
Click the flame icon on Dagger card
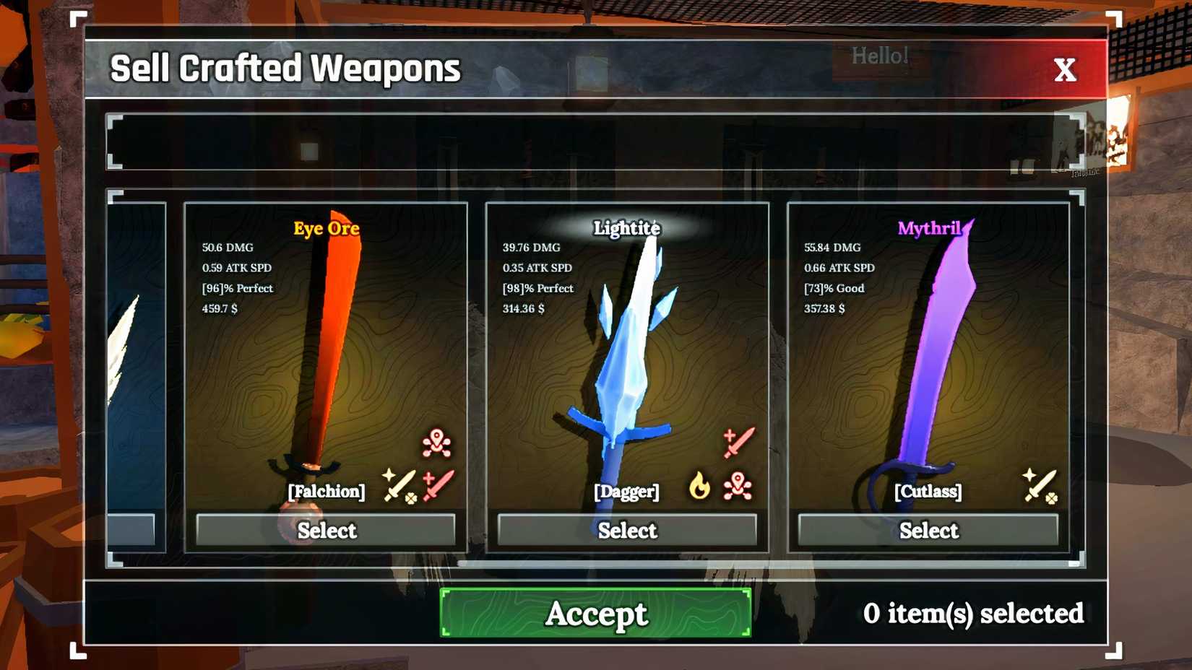pos(699,486)
